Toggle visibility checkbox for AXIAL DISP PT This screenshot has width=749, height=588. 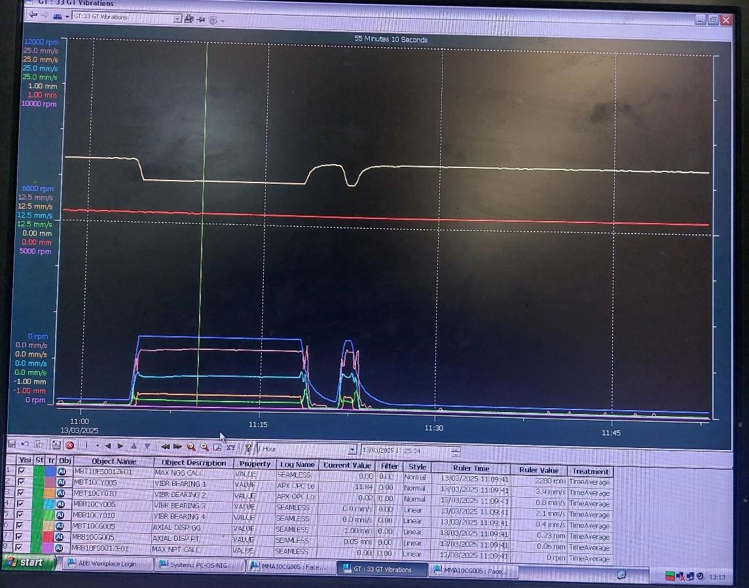pyautogui.click(x=22, y=536)
